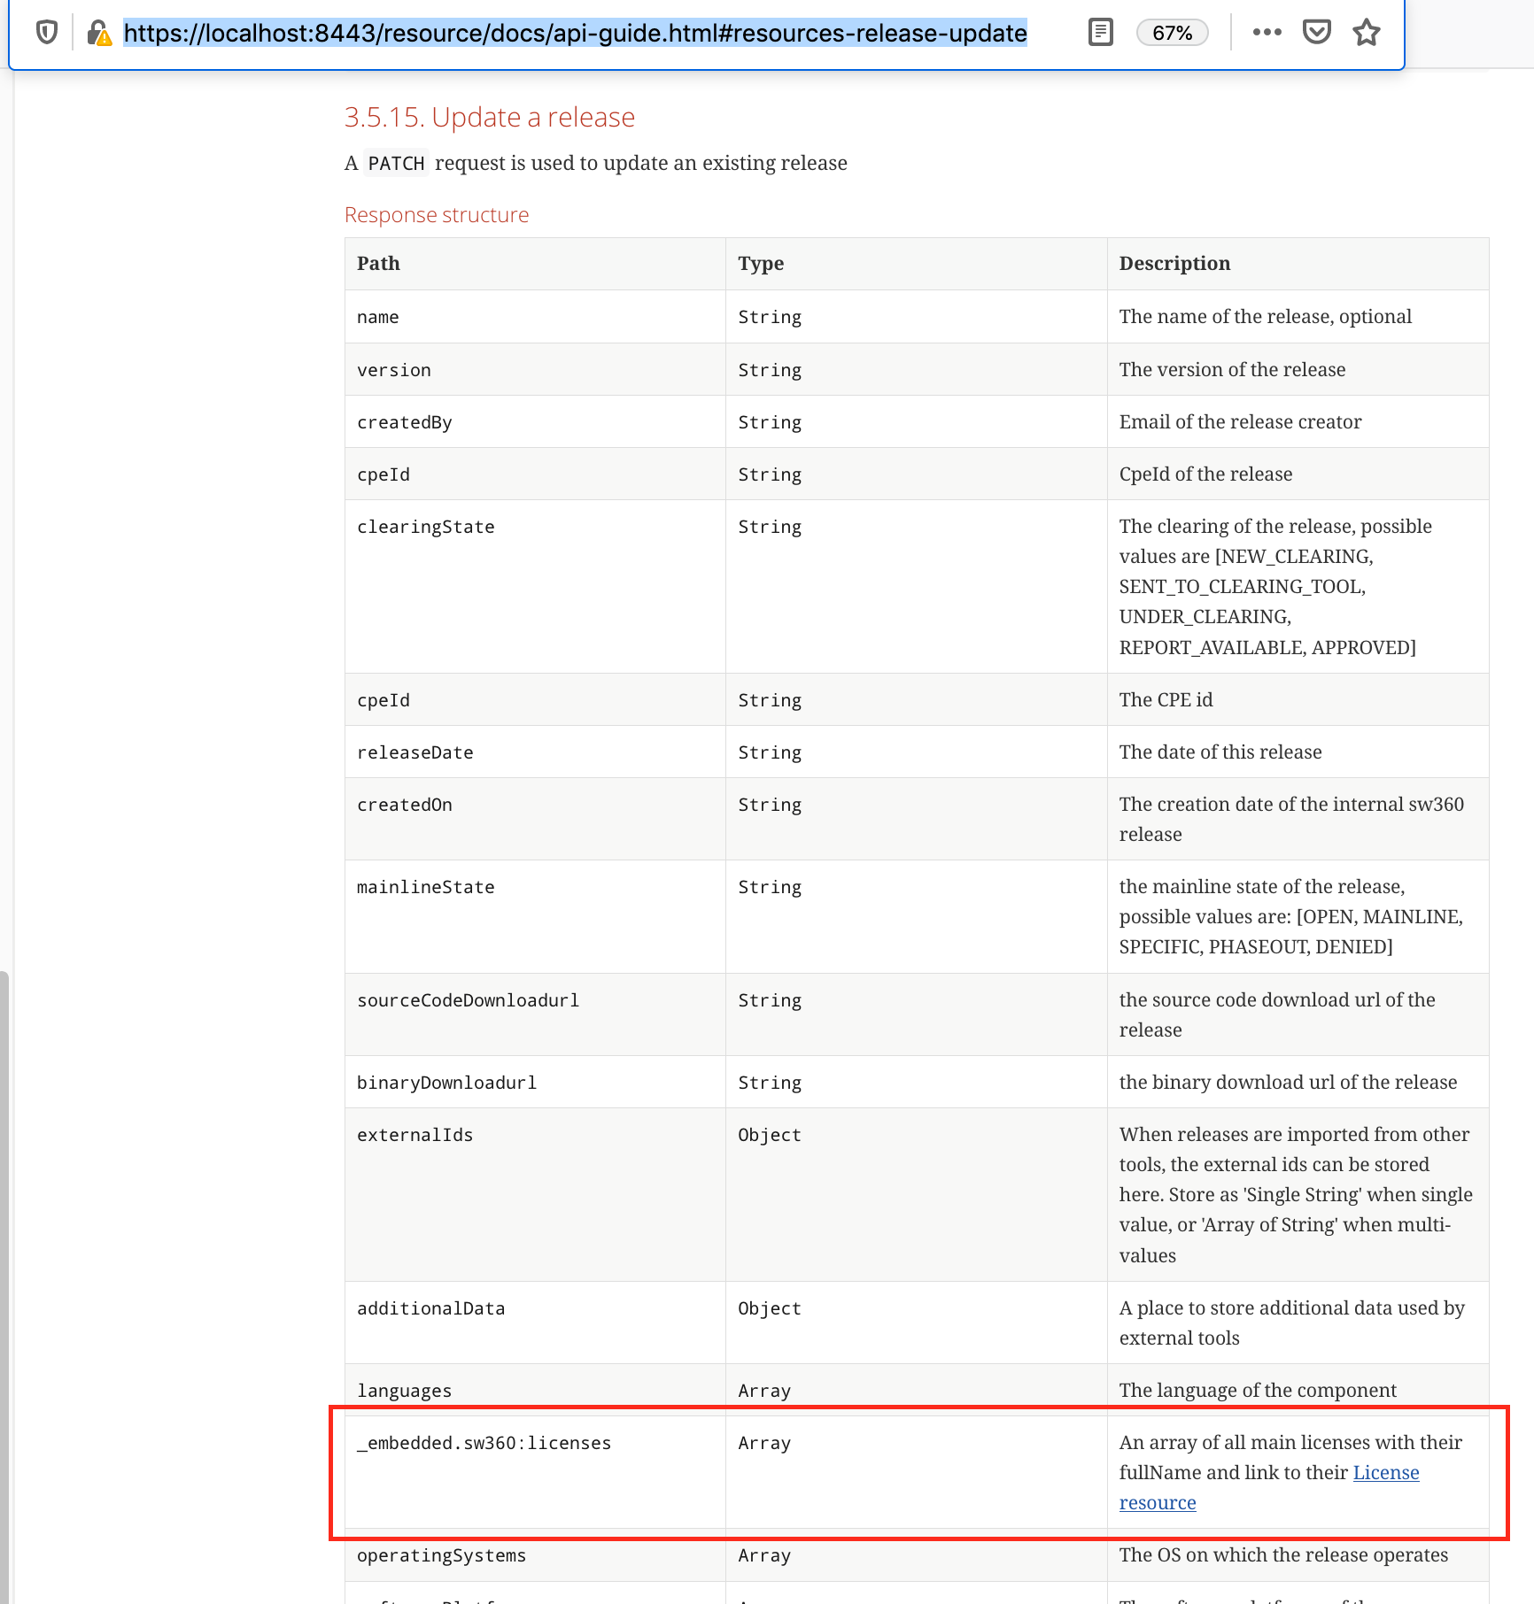Click the 'releaseDate' path cell
Viewport: 1534px width, 1604px height.
point(535,752)
